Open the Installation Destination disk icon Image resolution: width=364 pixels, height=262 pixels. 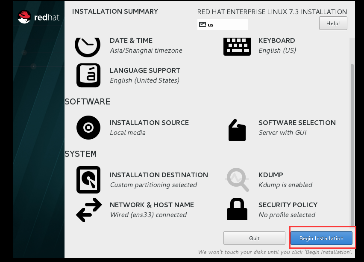[x=88, y=180]
